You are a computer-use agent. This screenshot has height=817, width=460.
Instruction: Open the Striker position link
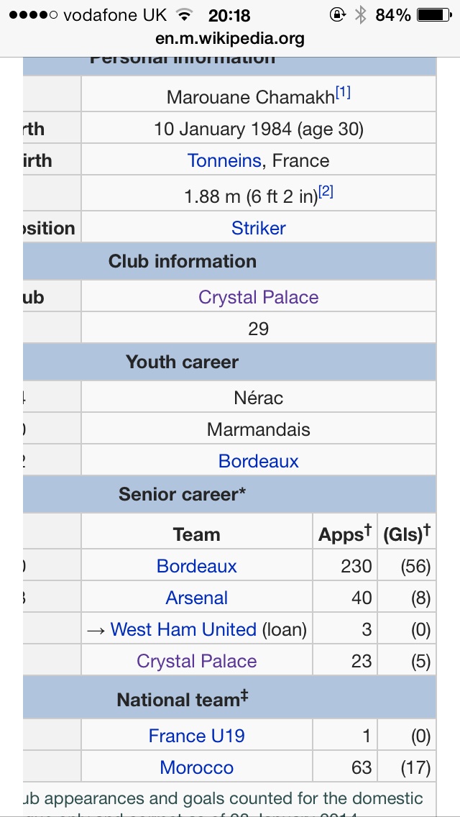(258, 228)
